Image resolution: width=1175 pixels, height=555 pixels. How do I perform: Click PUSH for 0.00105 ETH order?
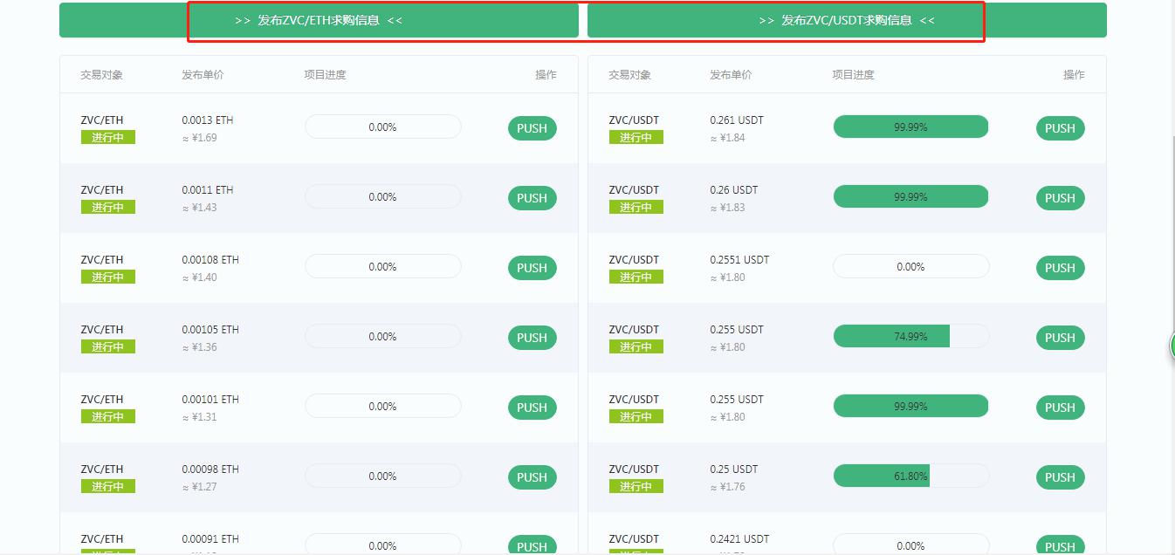532,338
